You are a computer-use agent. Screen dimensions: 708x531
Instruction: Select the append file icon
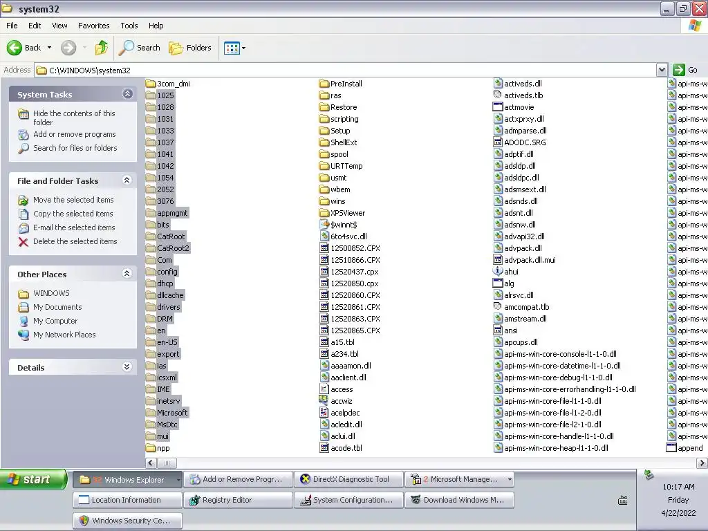coord(671,448)
